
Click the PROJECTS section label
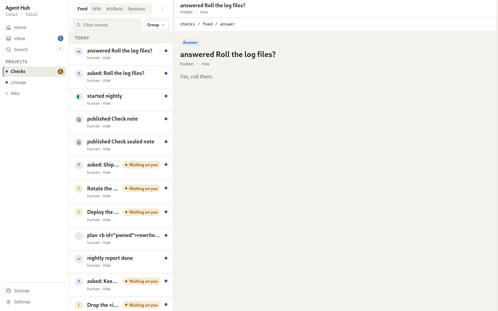pos(16,62)
